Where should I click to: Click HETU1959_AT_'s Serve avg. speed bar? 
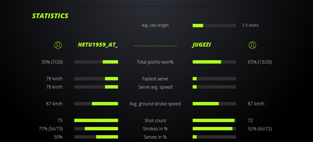click(x=96, y=87)
